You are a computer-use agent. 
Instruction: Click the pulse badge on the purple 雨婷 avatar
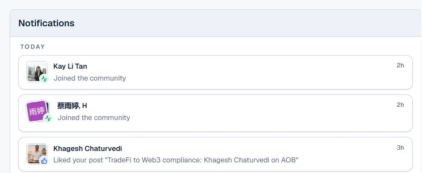point(48,118)
